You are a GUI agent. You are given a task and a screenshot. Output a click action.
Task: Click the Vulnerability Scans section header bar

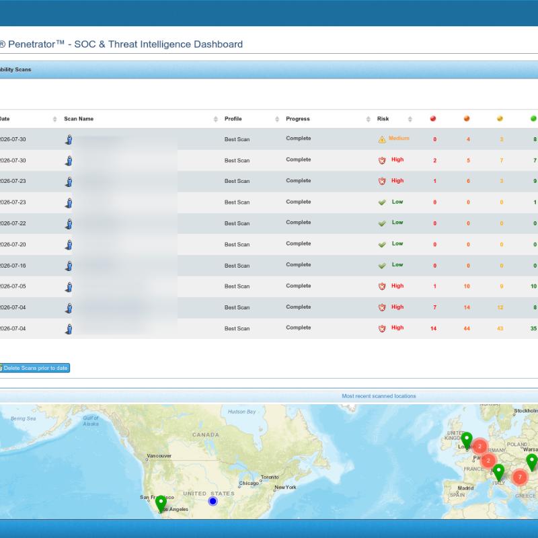269,70
